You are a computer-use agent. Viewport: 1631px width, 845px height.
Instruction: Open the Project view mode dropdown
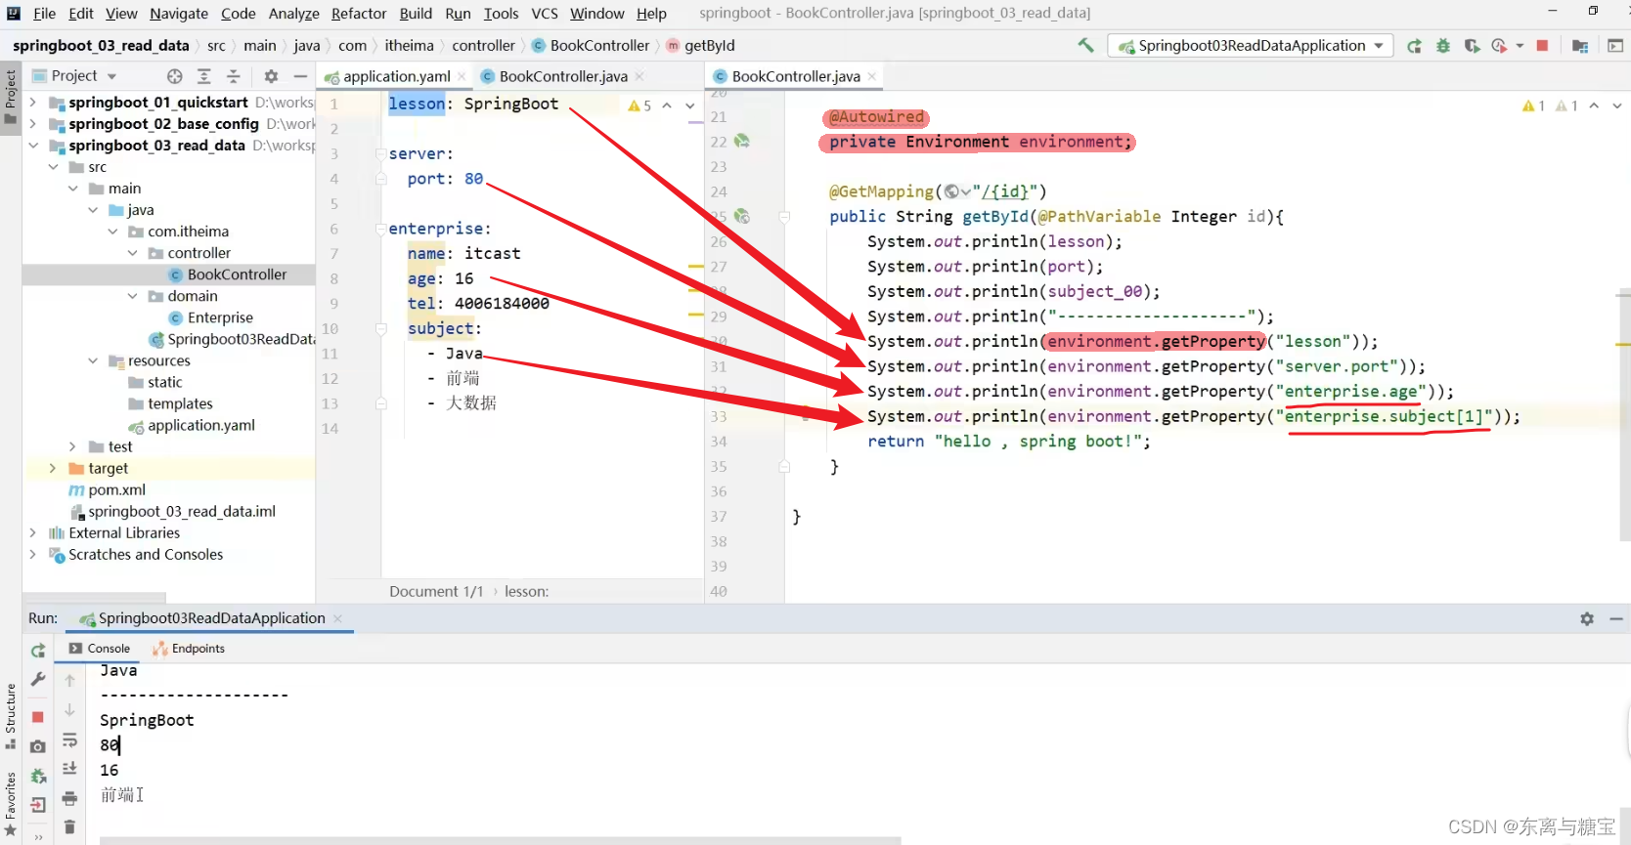111,76
